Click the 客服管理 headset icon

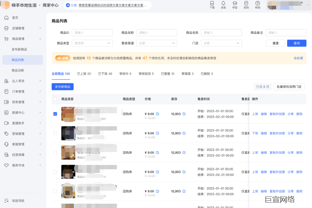[x=6, y=144]
